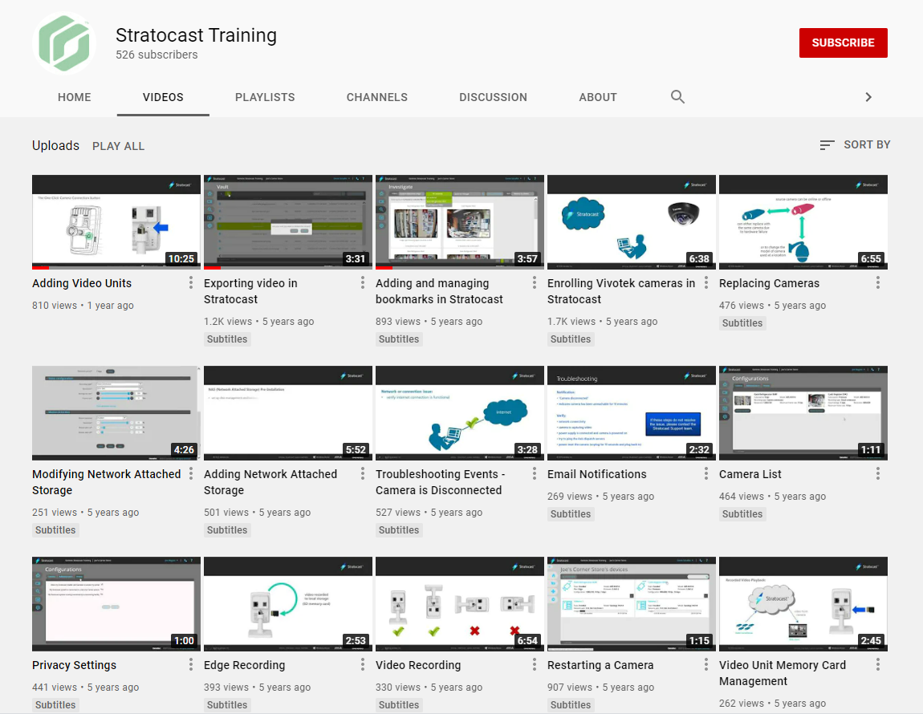Open the channel search magnifier icon

tap(677, 97)
